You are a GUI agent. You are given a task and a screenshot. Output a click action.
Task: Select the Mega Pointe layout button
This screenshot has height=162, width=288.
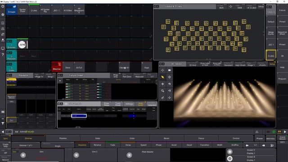point(271,33)
